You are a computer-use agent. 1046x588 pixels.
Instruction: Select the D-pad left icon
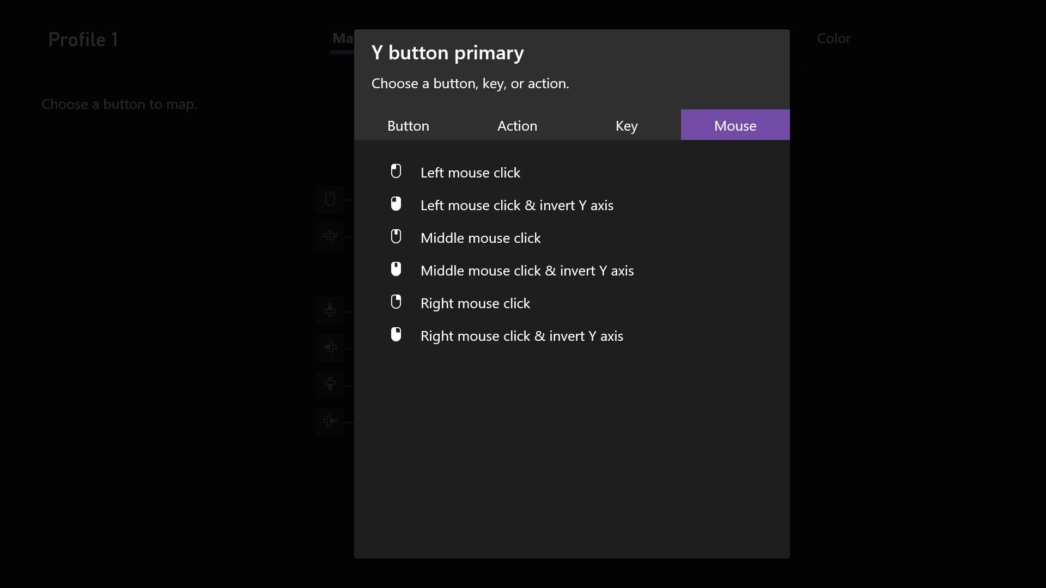(330, 347)
